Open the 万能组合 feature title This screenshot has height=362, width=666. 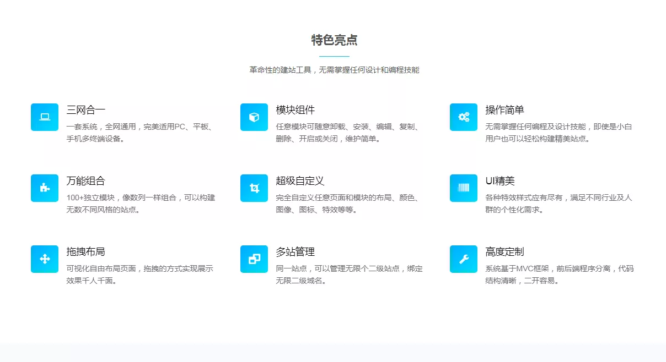click(86, 181)
